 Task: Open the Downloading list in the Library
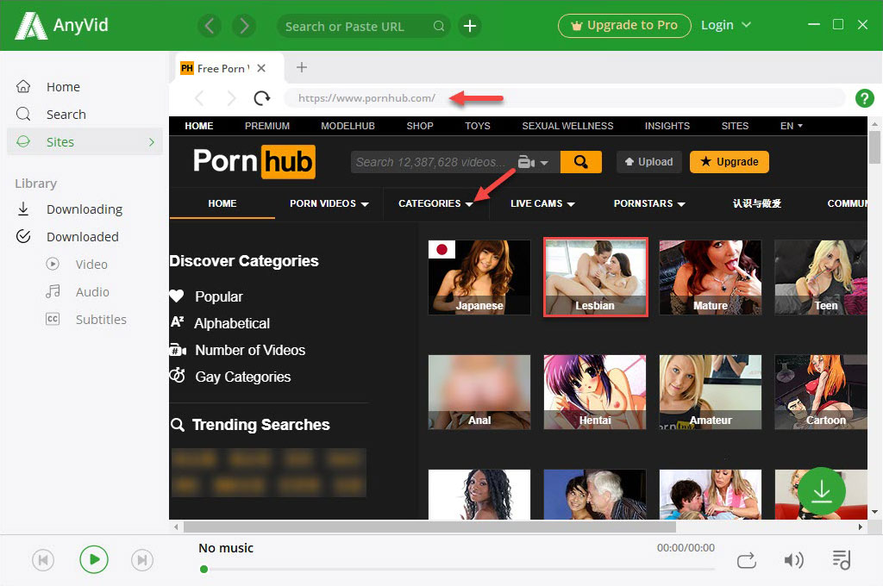click(85, 209)
